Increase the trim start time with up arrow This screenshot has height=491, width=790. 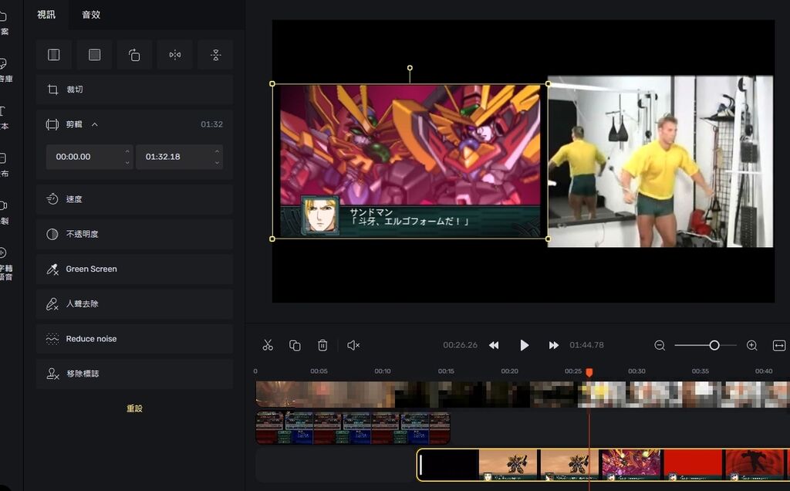[x=127, y=151]
